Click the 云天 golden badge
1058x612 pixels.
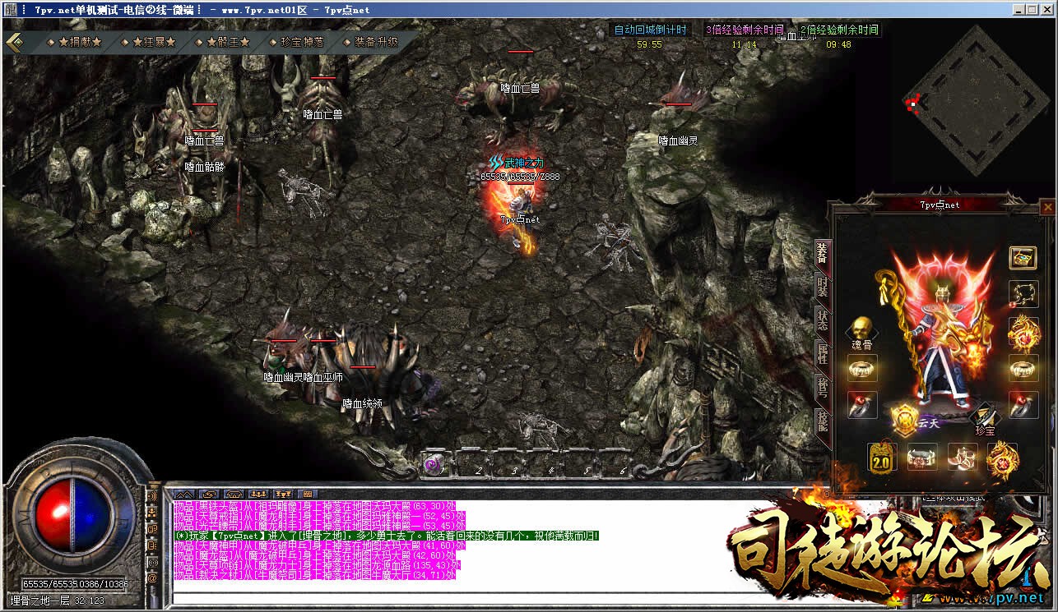(906, 421)
